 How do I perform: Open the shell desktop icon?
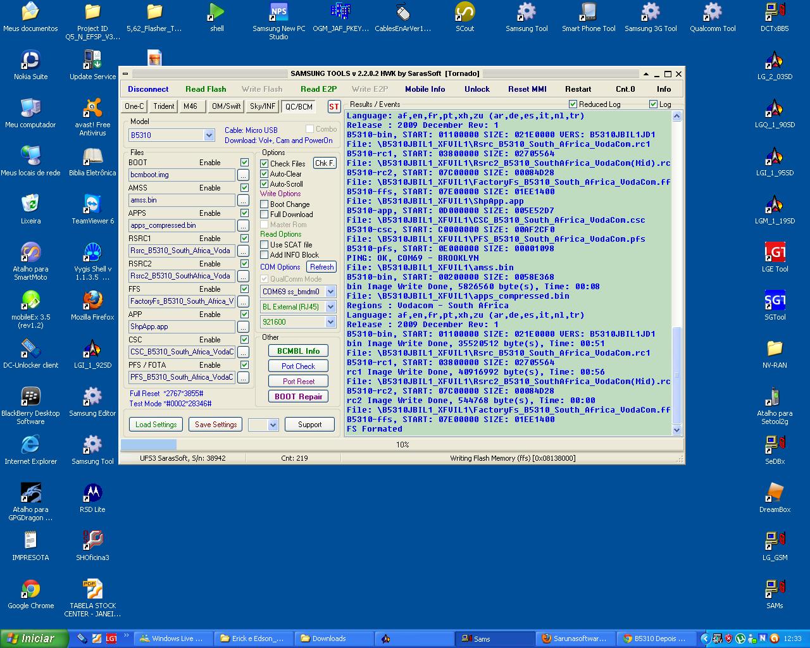pos(216,17)
